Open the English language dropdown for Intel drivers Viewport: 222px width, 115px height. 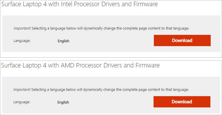click(63, 41)
